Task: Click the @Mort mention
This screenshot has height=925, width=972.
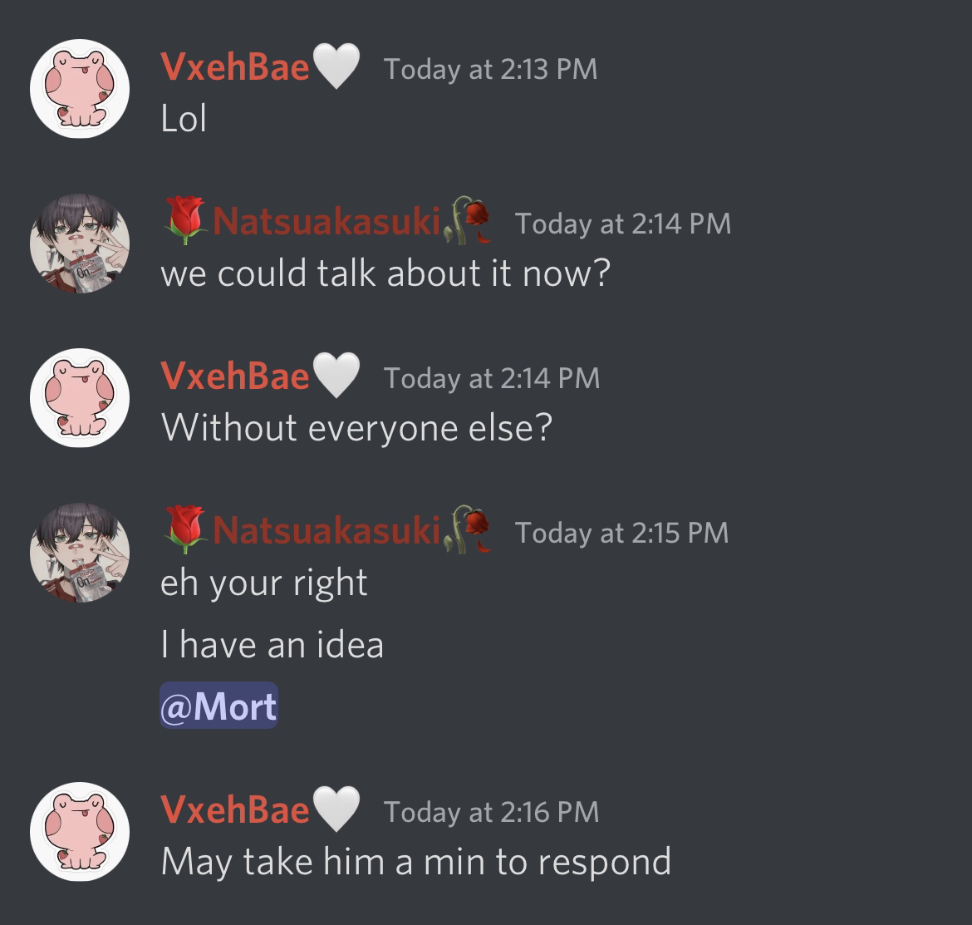Action: tap(218, 706)
